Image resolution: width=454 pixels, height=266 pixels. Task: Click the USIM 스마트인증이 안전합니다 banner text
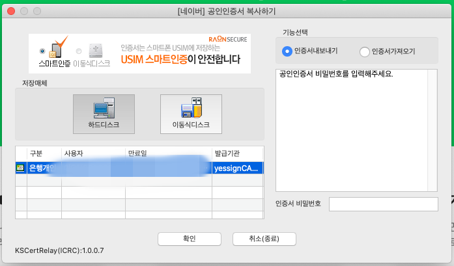tap(180, 59)
